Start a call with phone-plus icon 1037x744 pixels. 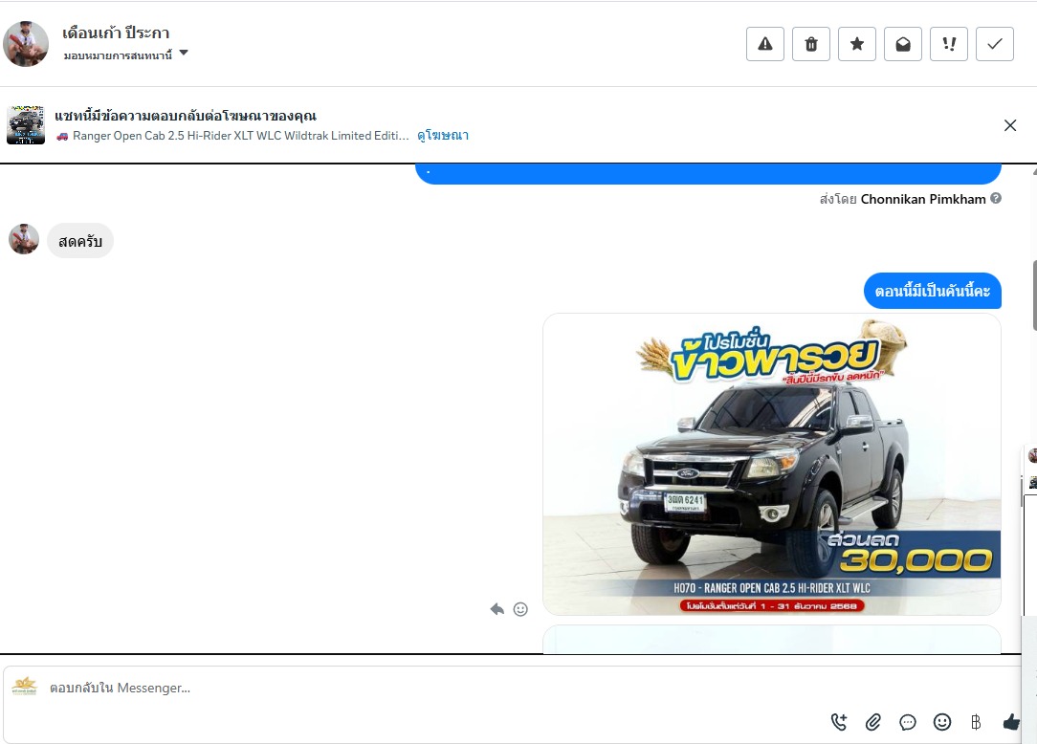click(839, 722)
